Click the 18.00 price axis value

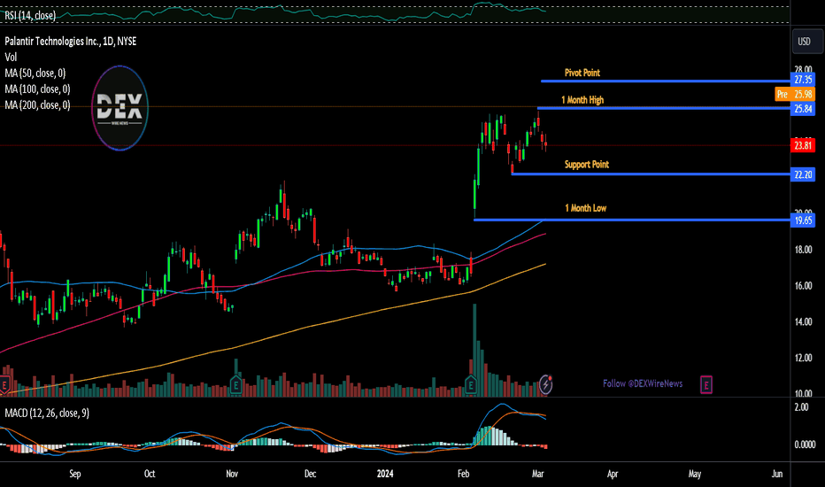[803, 250]
